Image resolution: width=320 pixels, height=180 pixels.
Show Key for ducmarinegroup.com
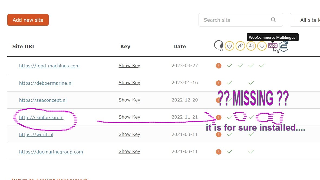pyautogui.click(x=129, y=151)
